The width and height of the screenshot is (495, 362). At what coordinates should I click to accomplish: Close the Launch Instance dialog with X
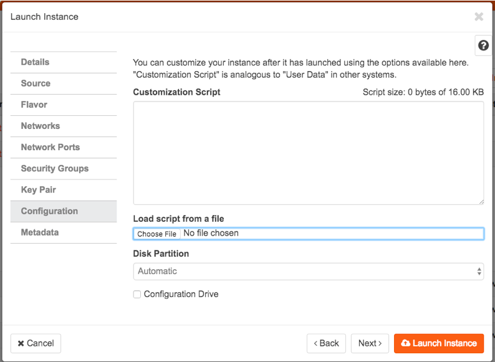coord(479,17)
